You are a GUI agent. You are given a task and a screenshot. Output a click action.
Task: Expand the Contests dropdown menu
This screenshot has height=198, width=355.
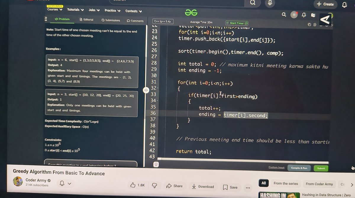[x=134, y=11]
